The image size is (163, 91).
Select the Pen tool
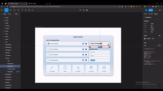click(x=18, y=10)
